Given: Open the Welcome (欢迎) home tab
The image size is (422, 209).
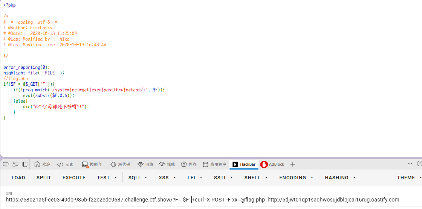Looking at the screenshot, I should tap(42, 164).
